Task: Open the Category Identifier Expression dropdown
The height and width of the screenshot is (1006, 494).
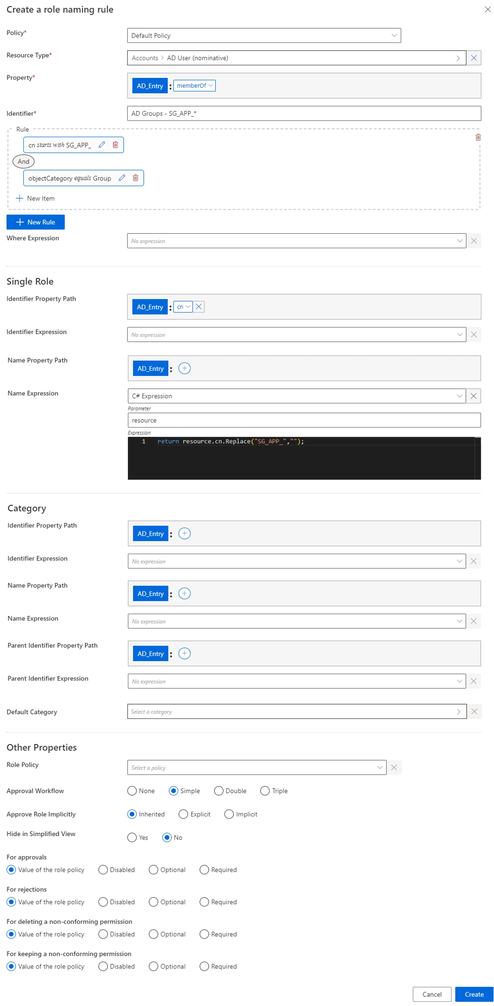Action: [x=297, y=561]
